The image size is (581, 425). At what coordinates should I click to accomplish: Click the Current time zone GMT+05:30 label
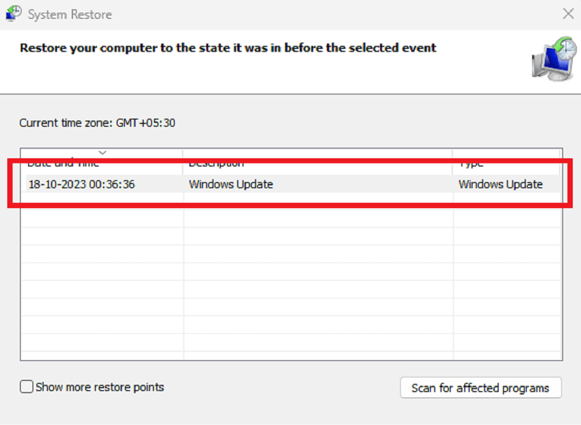tap(97, 123)
